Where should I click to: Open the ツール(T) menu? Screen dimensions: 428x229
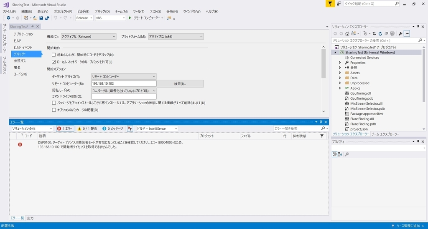[x=139, y=11]
